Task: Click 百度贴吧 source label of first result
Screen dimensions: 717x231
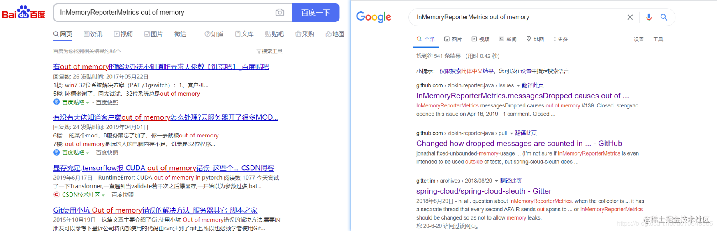Action: 73,102
